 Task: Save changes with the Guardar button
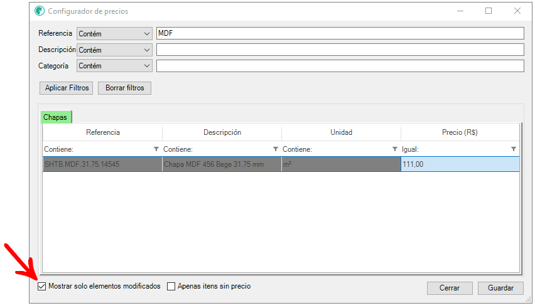(500, 288)
